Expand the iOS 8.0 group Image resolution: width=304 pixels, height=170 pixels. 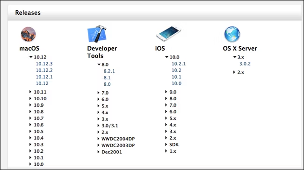click(166, 98)
